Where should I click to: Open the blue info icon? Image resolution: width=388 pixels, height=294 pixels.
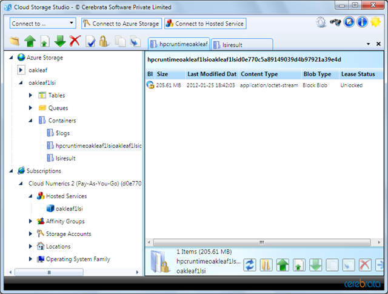[362, 22]
